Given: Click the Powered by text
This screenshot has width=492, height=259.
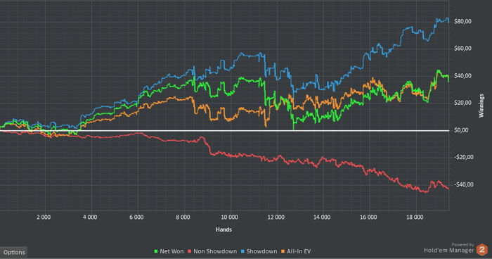Looking at the screenshot, I should tap(462, 244).
